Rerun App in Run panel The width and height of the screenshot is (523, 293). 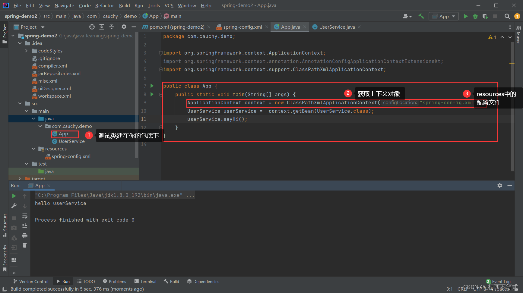[x=14, y=196]
